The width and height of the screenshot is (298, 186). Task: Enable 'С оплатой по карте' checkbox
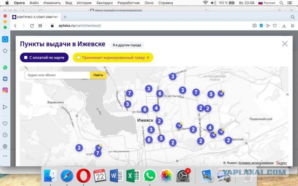point(26,58)
